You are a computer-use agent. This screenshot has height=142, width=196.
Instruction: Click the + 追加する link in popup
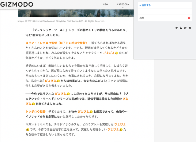[x=145, y=5]
